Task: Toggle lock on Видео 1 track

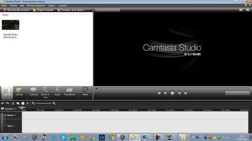Action: click(x=5, y=115)
